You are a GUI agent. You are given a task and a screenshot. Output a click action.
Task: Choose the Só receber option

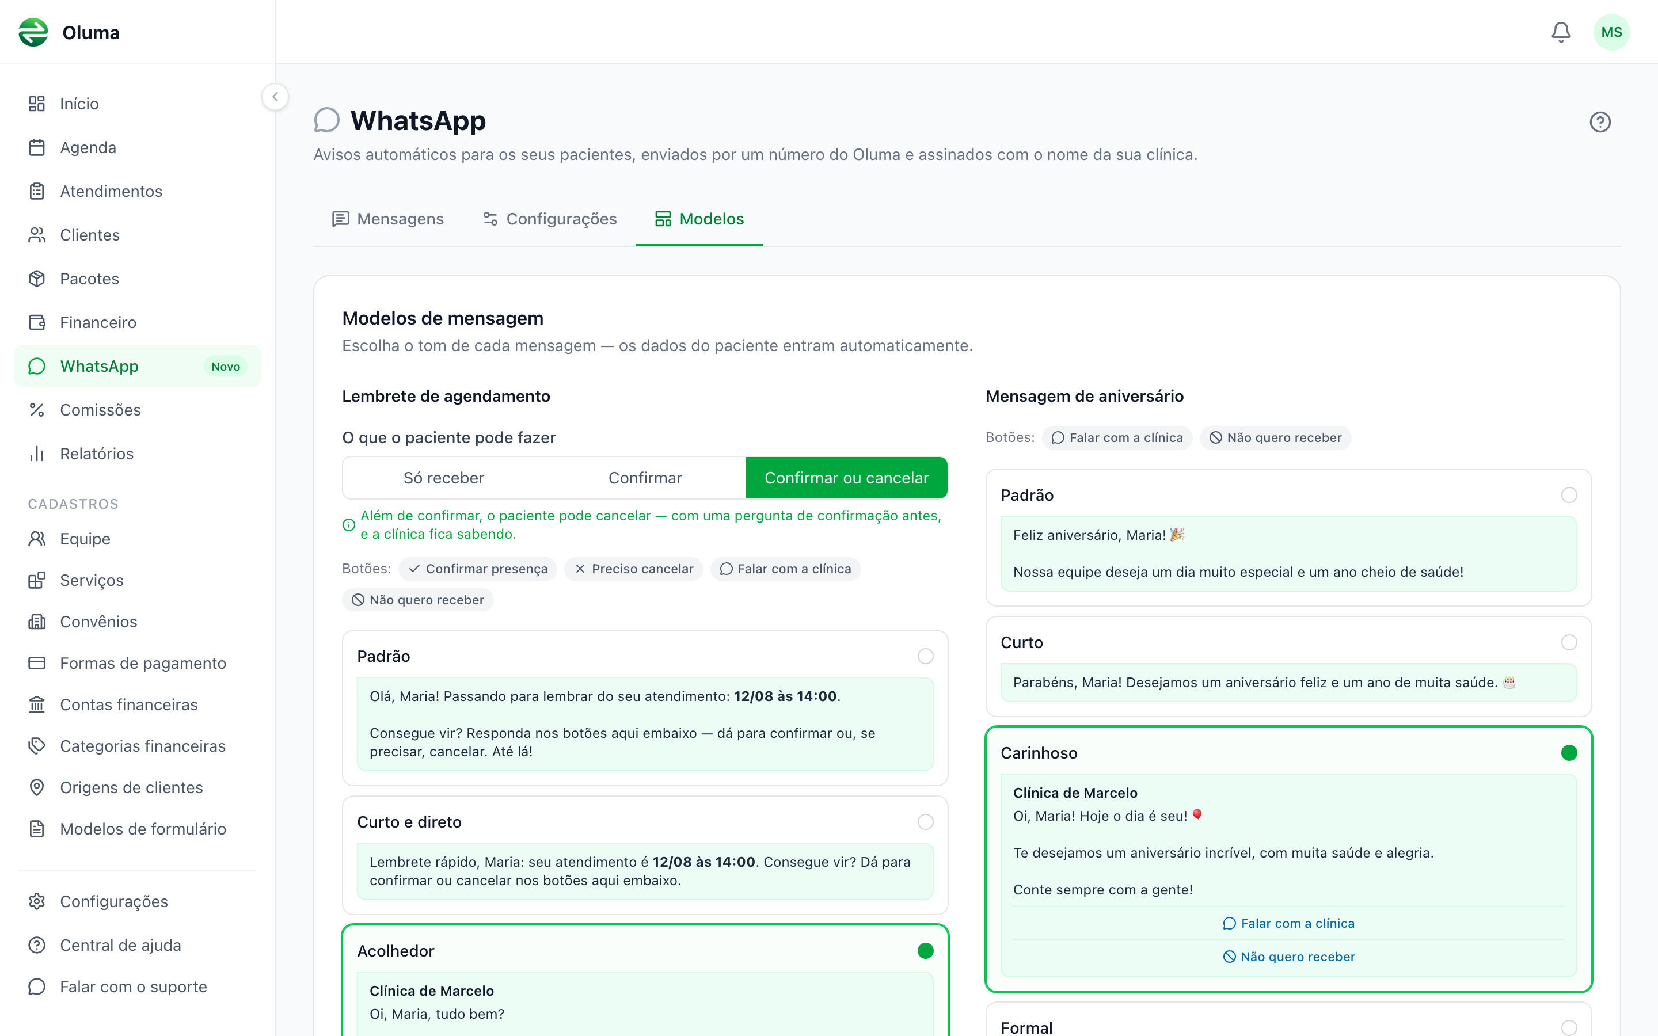444,478
